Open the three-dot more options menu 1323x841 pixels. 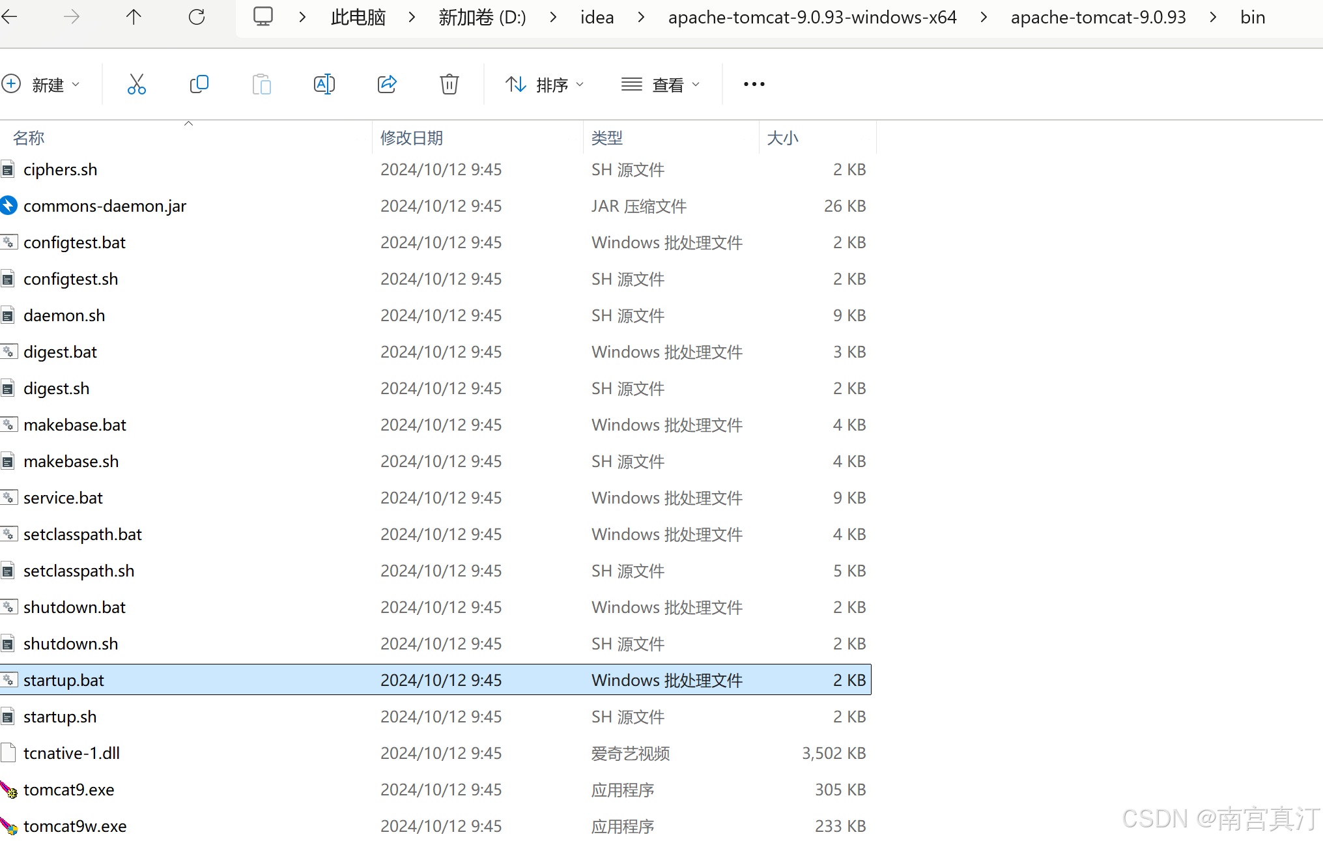(x=754, y=84)
